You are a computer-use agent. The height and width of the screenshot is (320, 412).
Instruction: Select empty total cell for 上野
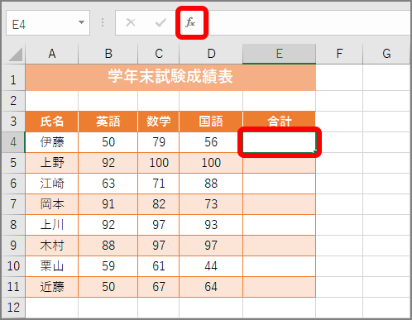[280, 163]
